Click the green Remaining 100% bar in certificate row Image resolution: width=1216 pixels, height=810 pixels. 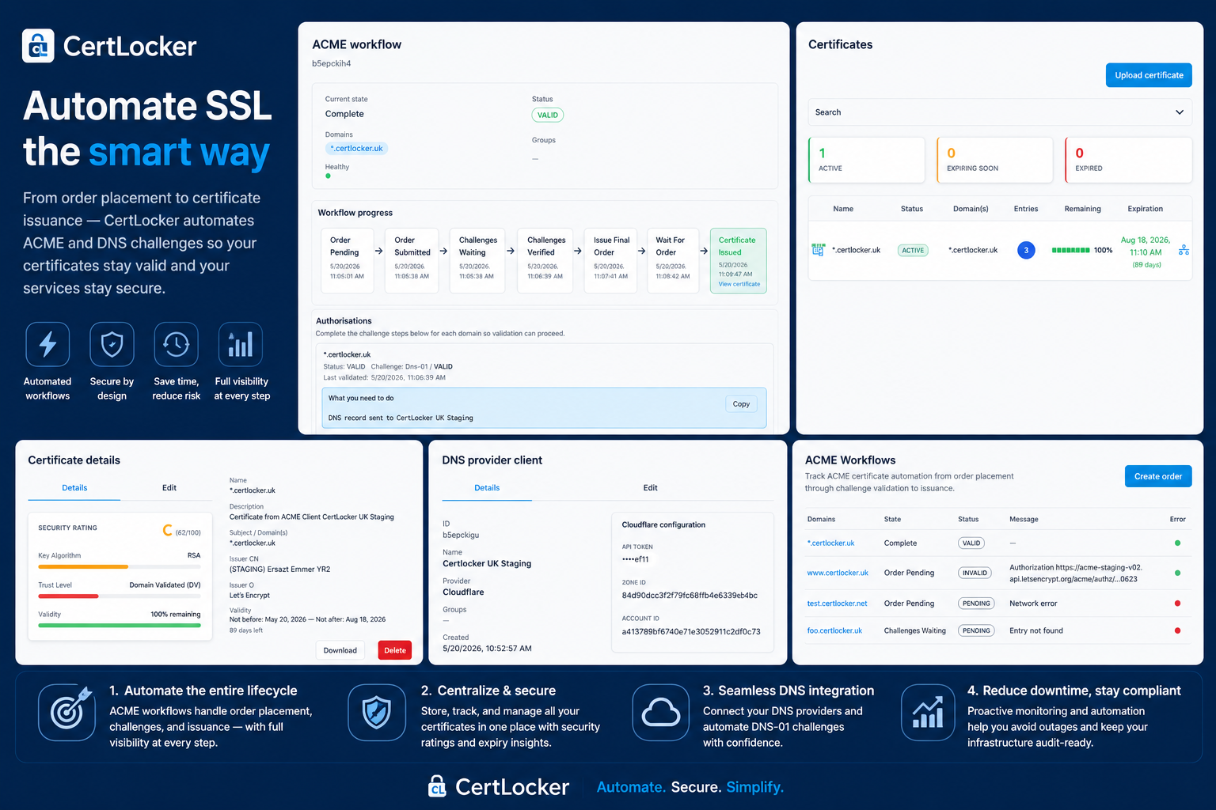click(x=1070, y=250)
